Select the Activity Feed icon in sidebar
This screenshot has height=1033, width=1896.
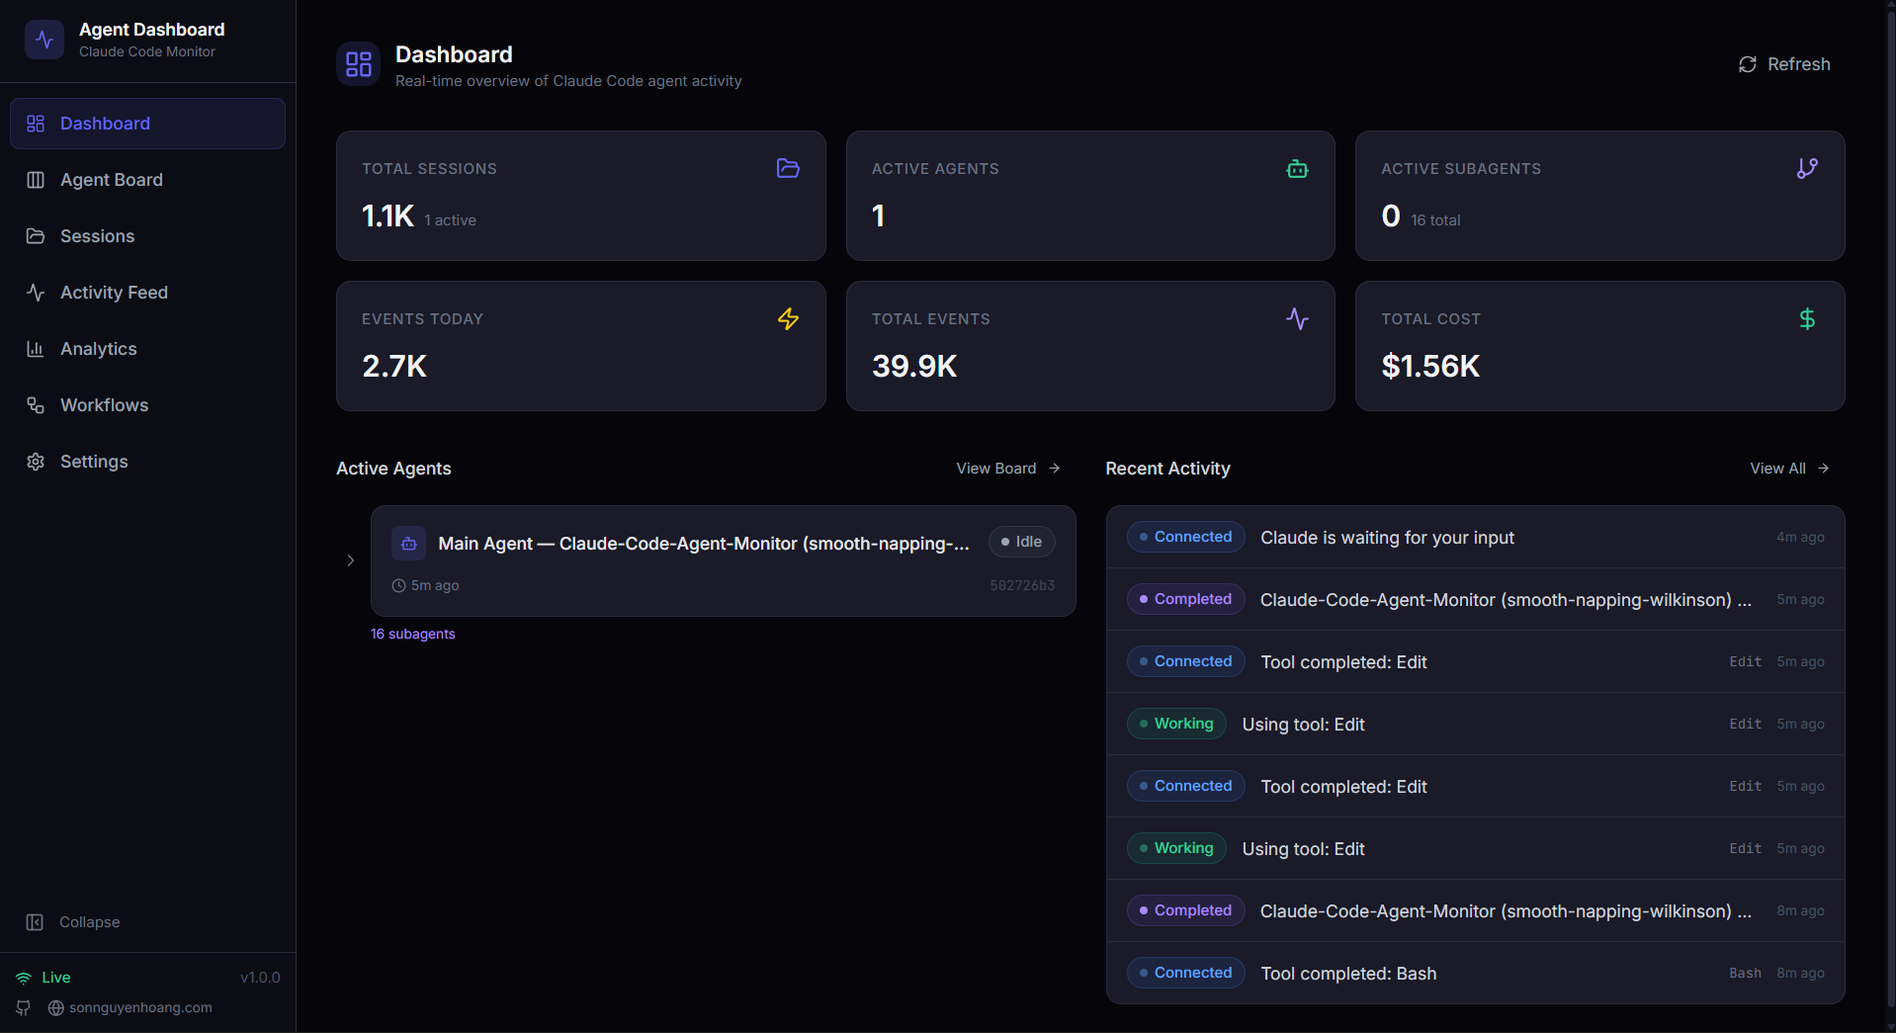click(36, 293)
